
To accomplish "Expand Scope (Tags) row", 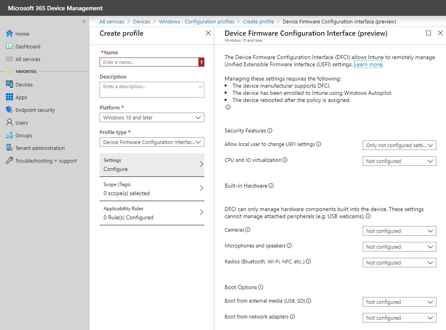I will click(x=152, y=189).
